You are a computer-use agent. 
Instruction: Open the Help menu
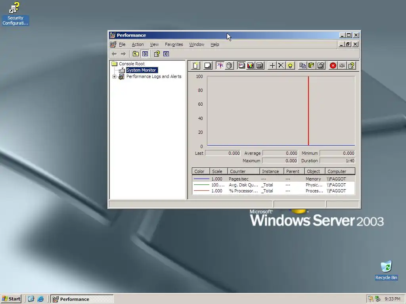[214, 44]
